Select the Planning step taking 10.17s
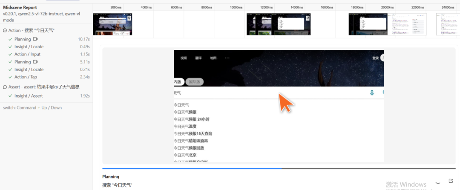This screenshot has width=460, height=190. point(46,39)
